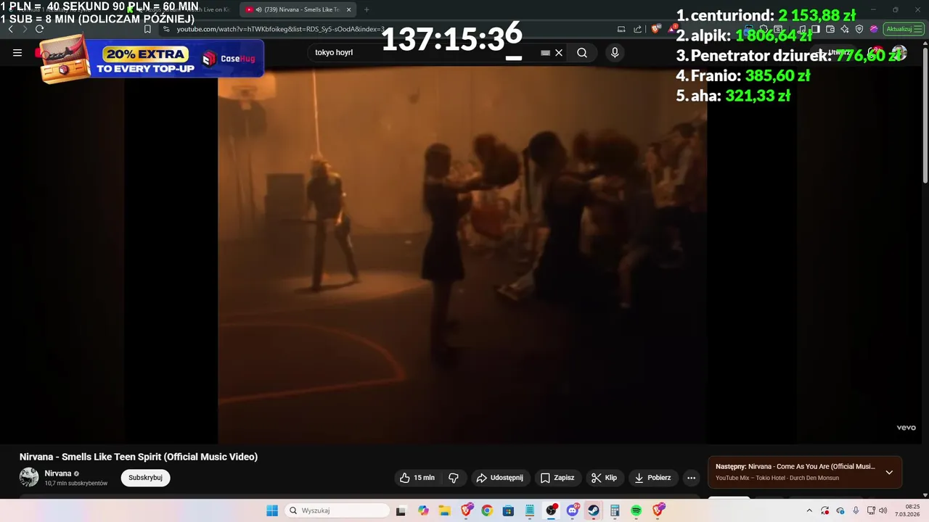
Task: Open Brave Rewards triangle icon
Action: 672,29
